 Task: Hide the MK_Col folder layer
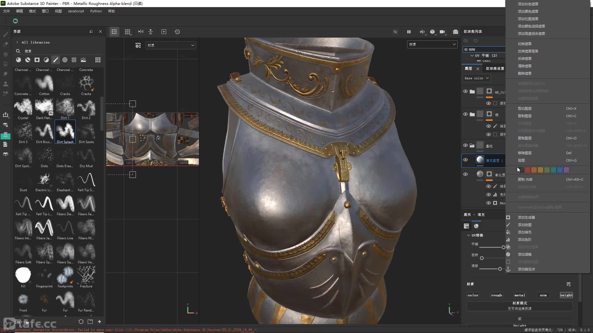pos(465,92)
